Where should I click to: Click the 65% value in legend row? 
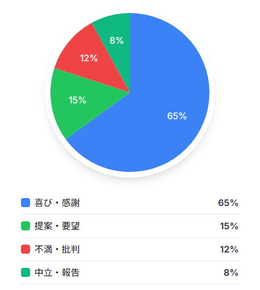(x=228, y=203)
